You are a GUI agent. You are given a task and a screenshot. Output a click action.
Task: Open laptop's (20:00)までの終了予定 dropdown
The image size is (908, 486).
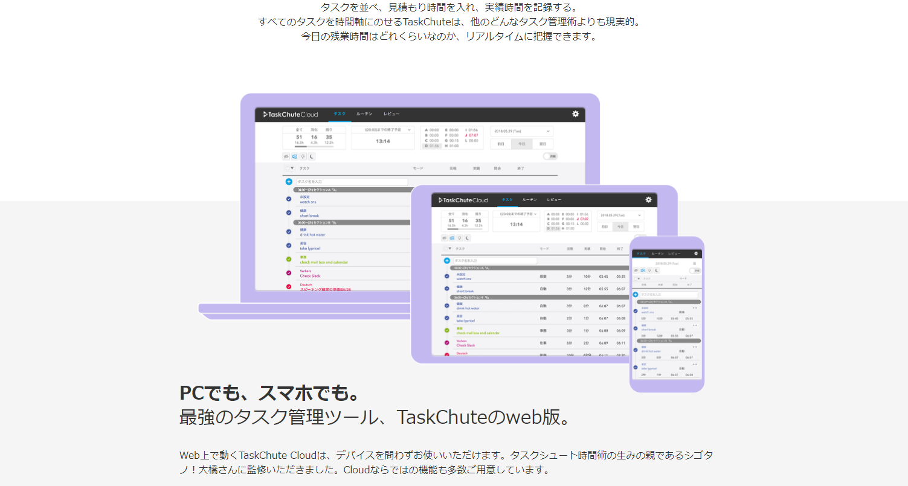pyautogui.click(x=383, y=130)
